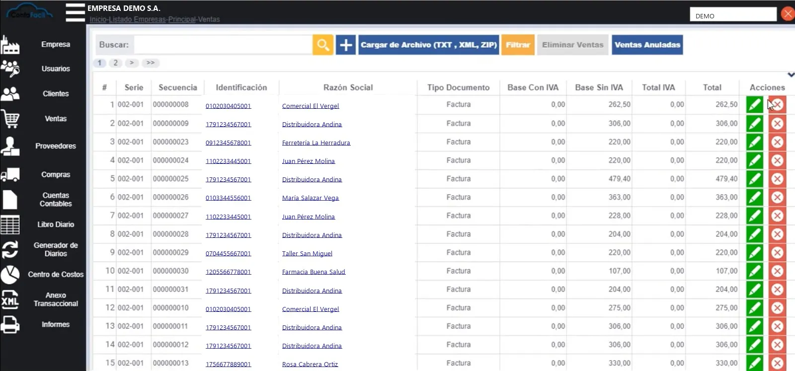This screenshot has width=795, height=371.
Task: Click the Compras truck icon
Action: click(x=10, y=174)
